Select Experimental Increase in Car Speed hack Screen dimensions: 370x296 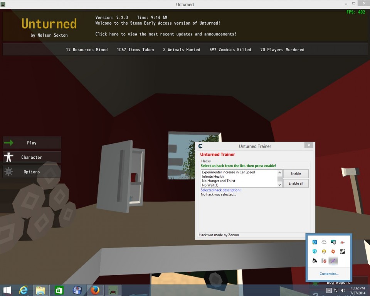pyautogui.click(x=228, y=172)
